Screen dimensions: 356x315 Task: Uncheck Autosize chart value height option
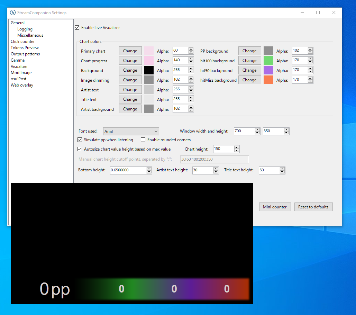[x=80, y=149]
